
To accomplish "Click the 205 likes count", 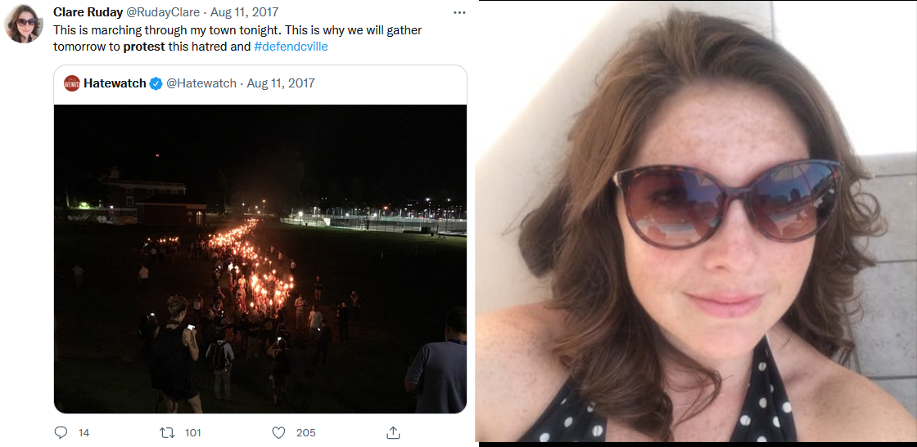I will click(x=305, y=432).
